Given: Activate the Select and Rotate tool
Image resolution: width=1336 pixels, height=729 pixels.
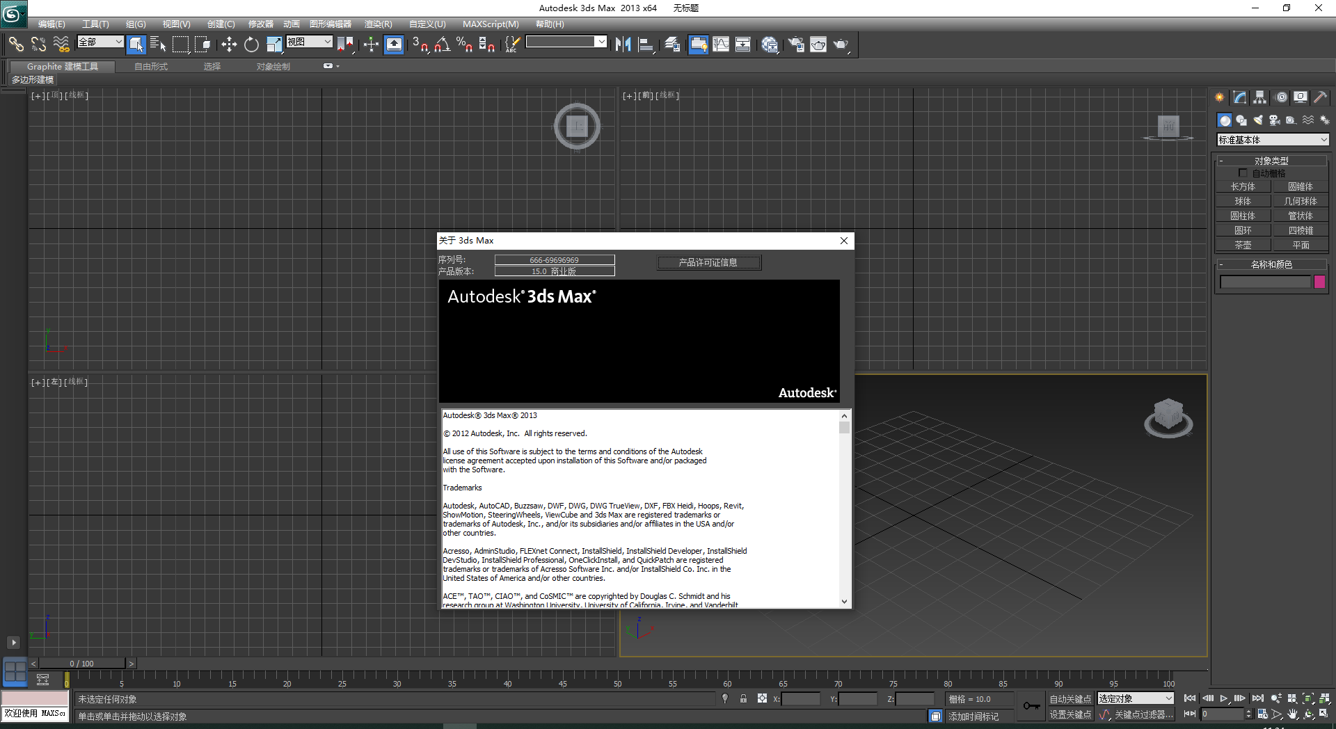Looking at the screenshot, I should (251, 45).
